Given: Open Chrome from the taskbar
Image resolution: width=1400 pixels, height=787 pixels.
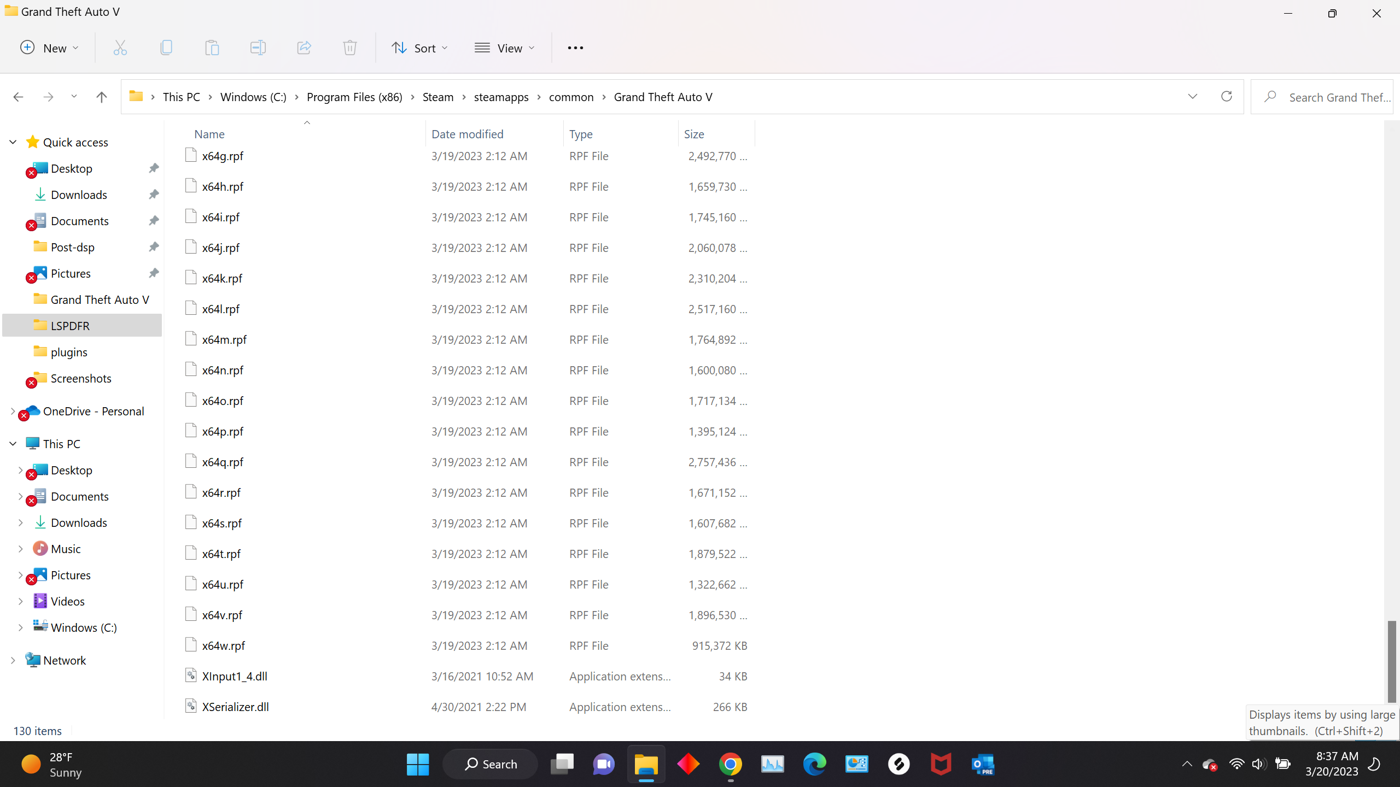Looking at the screenshot, I should point(731,764).
